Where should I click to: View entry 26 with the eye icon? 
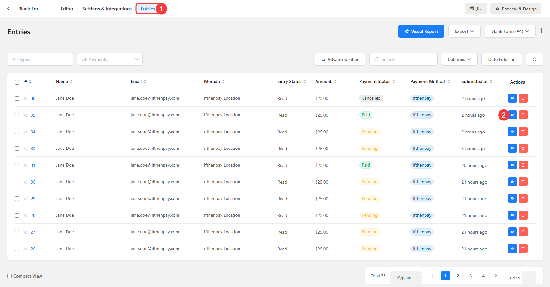tap(512, 249)
